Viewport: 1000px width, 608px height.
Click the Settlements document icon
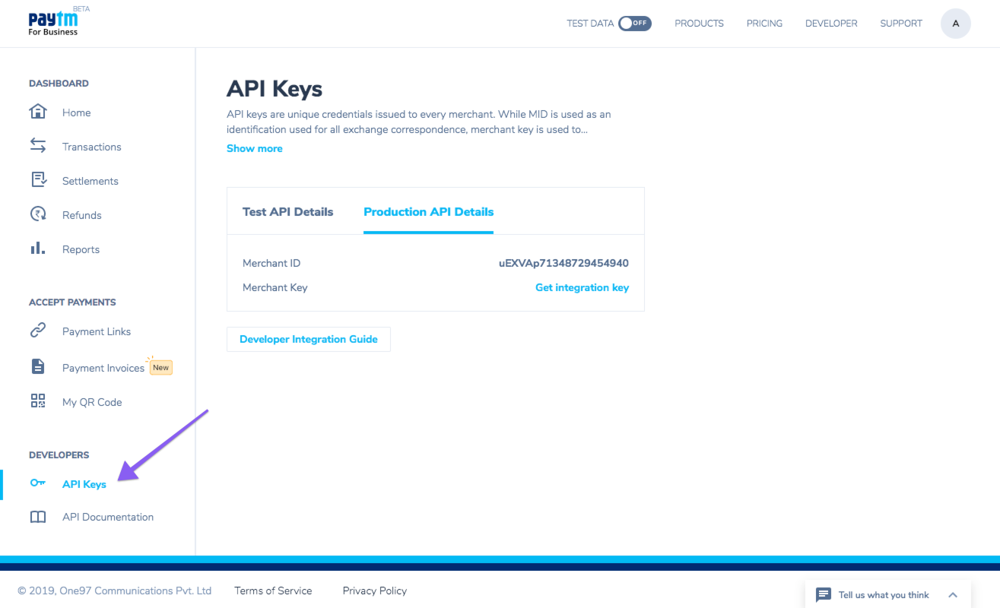point(38,180)
